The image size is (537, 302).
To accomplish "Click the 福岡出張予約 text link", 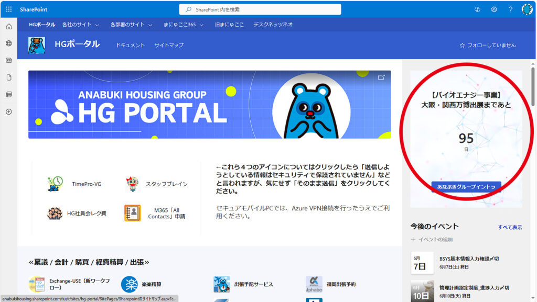I will click(x=341, y=284).
